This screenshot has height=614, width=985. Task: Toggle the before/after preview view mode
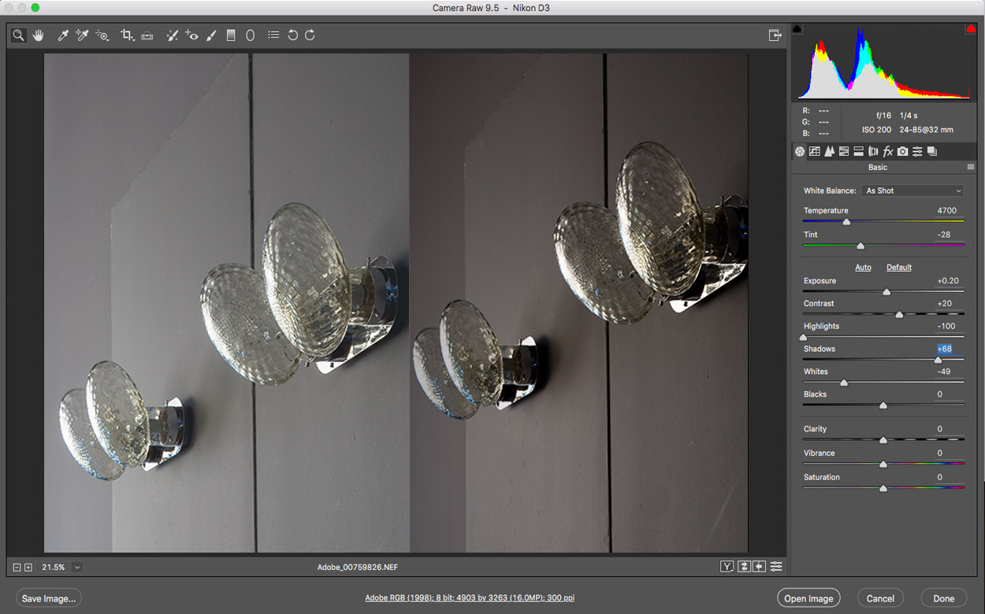pyautogui.click(x=727, y=567)
